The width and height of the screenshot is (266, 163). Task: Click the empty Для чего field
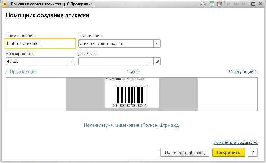[x=113, y=61]
